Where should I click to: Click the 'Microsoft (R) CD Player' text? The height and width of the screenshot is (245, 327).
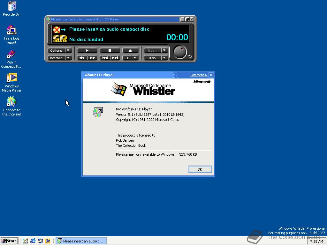point(134,109)
